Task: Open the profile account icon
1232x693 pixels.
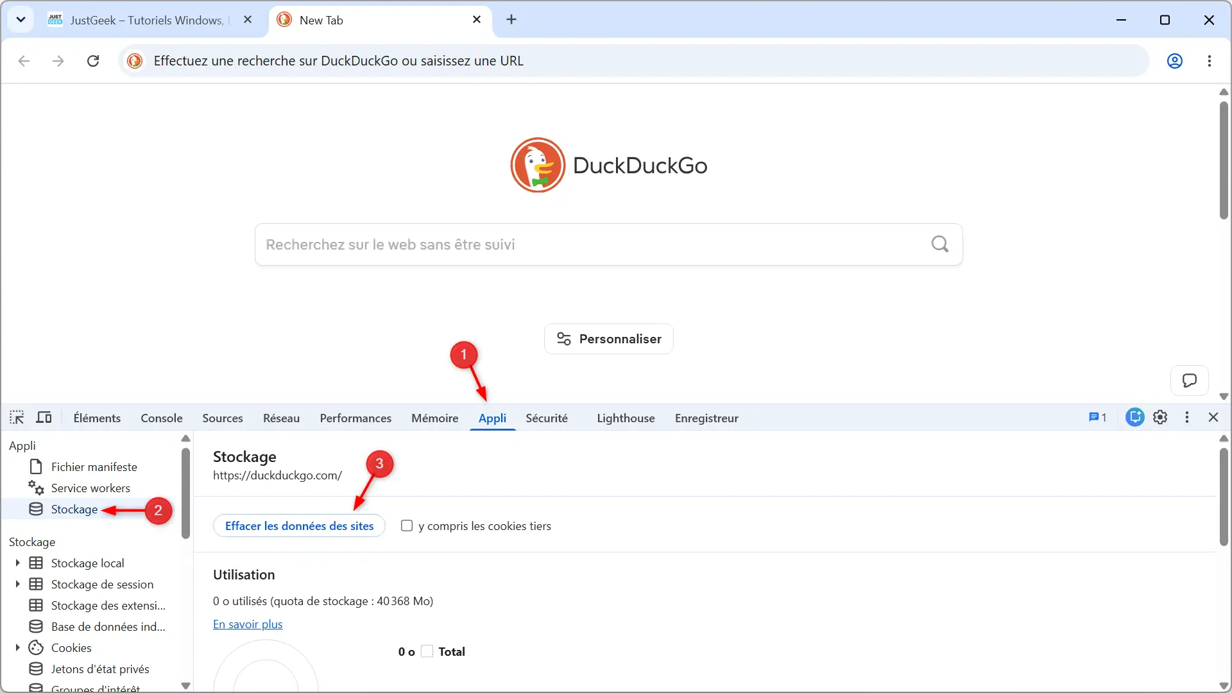Action: [1175, 61]
